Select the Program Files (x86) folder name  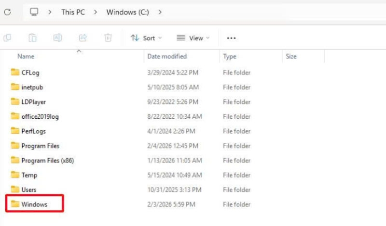coord(47,161)
